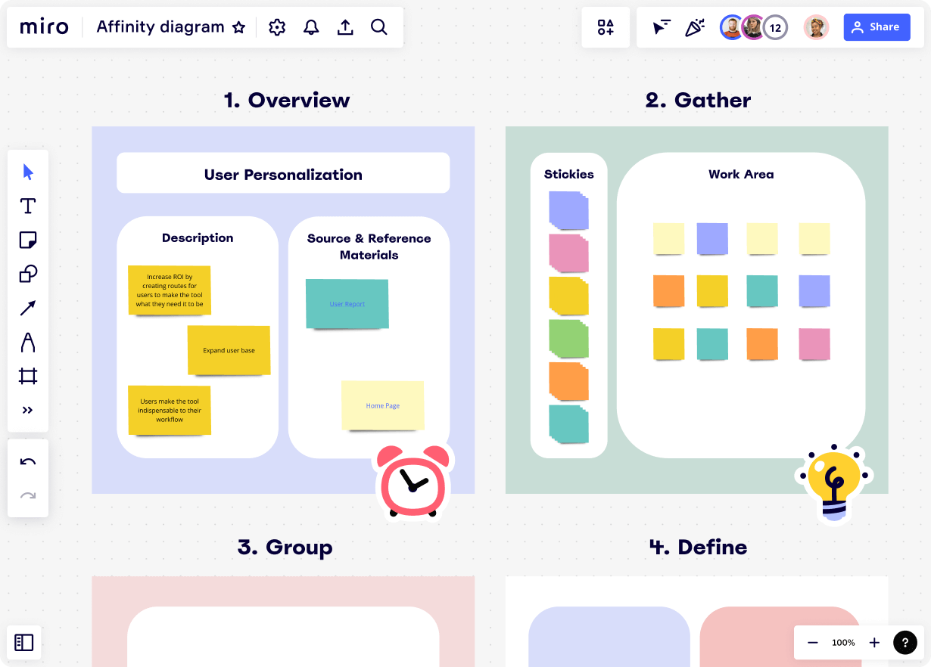Open board settings from the gear icon
Viewport: 931px width, 667px height.
[x=277, y=26]
